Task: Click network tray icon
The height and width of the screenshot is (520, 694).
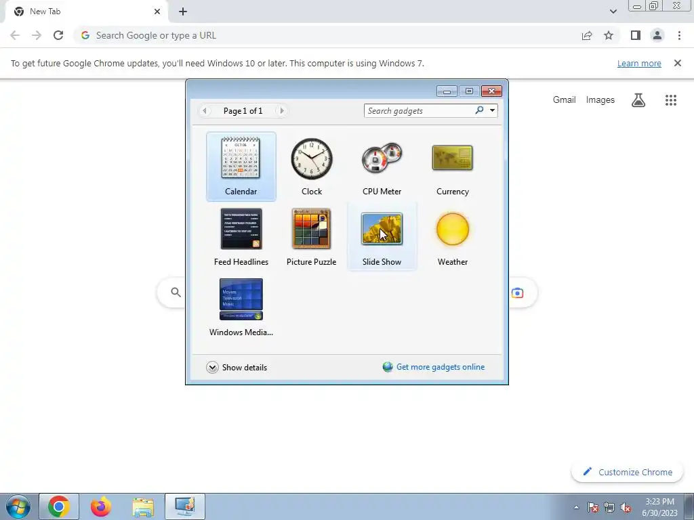Action: tap(609, 507)
